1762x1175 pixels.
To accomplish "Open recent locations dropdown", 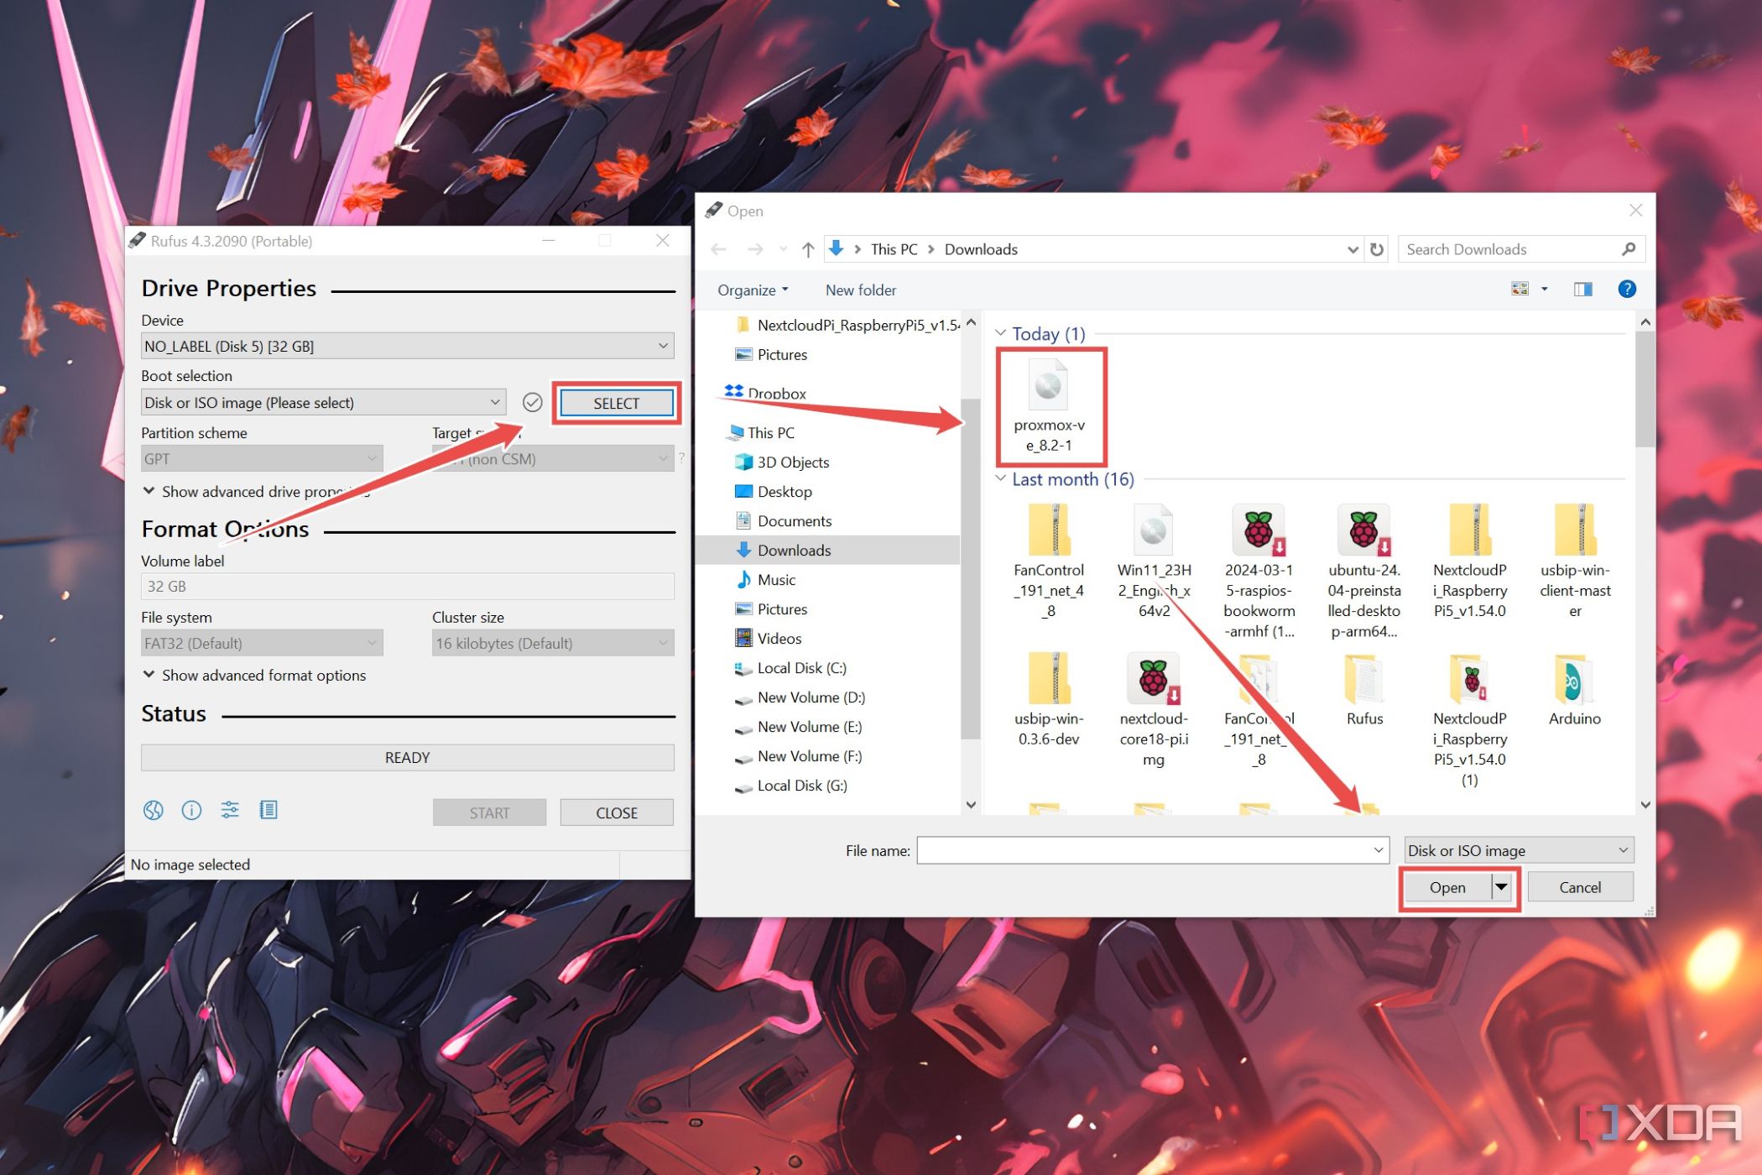I will [x=783, y=249].
